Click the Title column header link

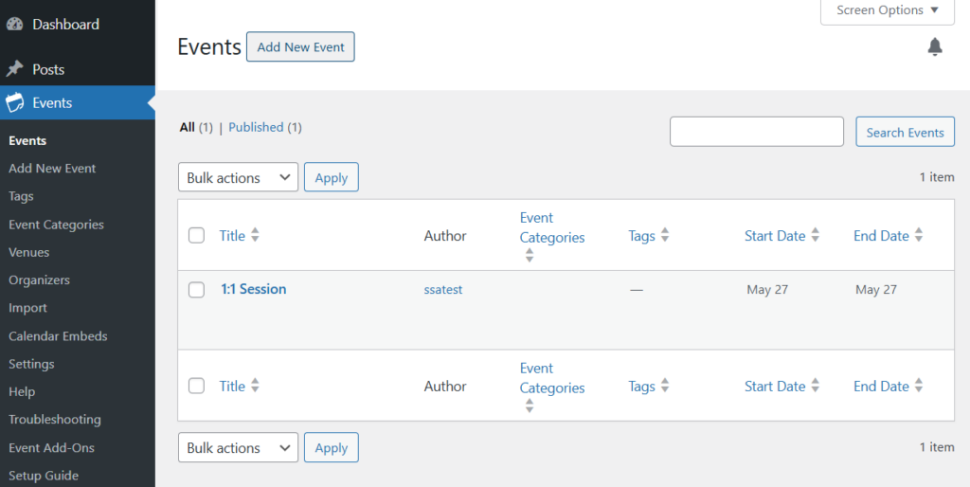coord(232,235)
